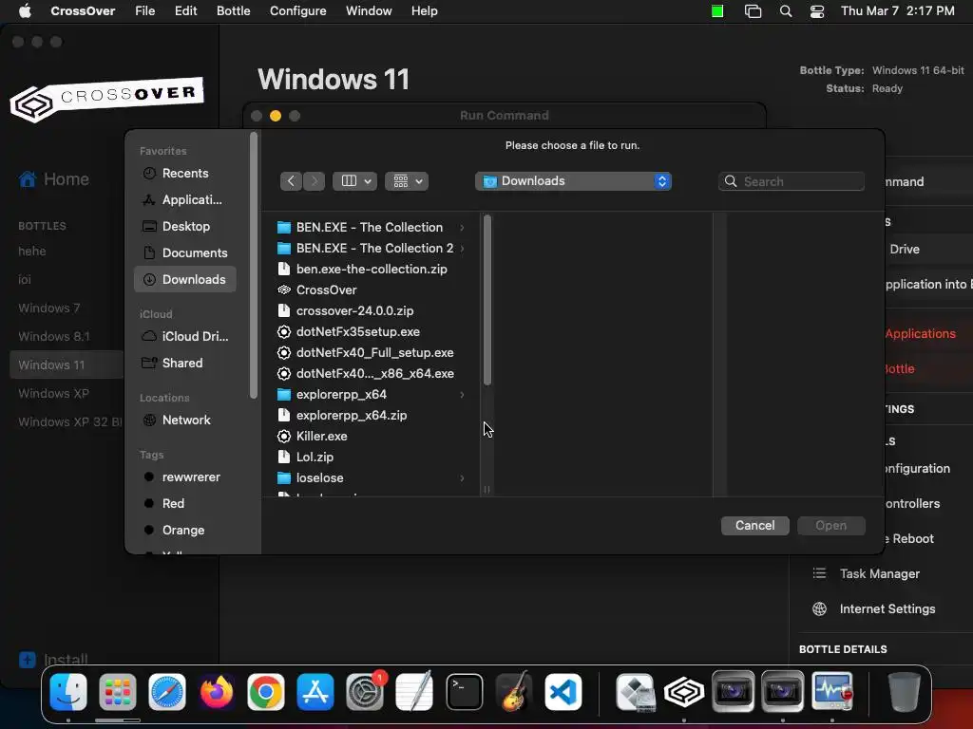Viewport: 973px width, 729px height.
Task: Expand the explorerpp_x64 folder chevron
Action: pyautogui.click(x=462, y=394)
